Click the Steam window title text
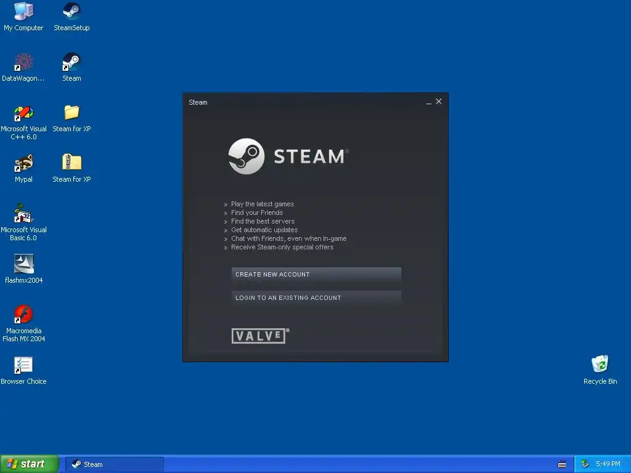This screenshot has width=631, height=473. tap(198, 102)
